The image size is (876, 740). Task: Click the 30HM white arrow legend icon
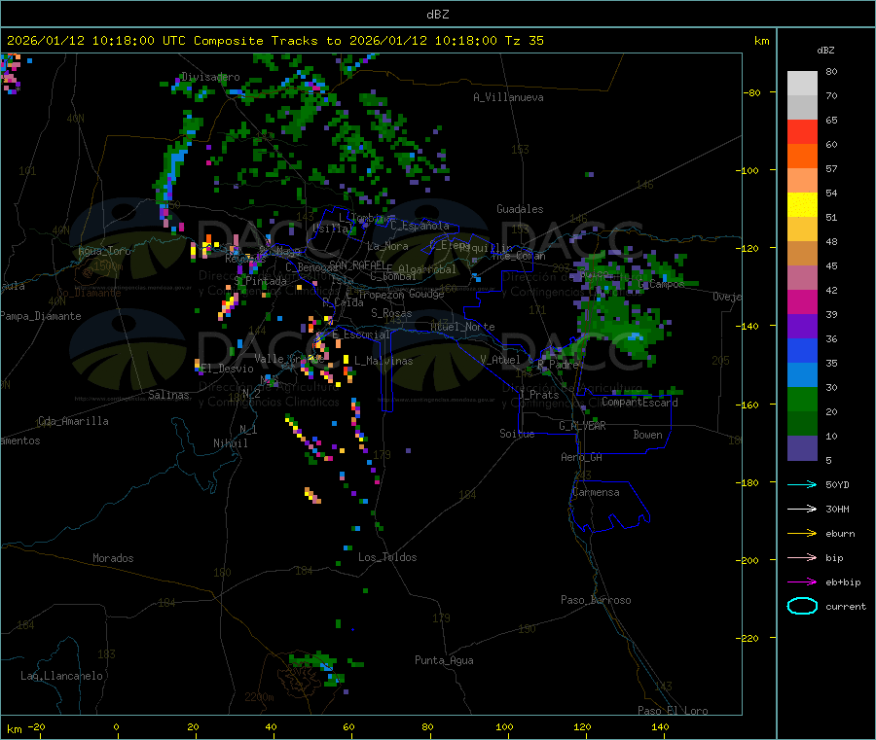pyautogui.click(x=802, y=509)
